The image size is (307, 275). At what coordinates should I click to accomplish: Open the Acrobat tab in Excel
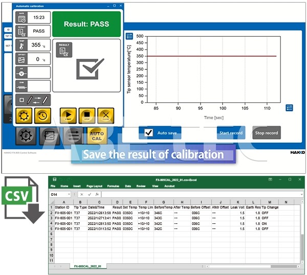click(x=169, y=186)
